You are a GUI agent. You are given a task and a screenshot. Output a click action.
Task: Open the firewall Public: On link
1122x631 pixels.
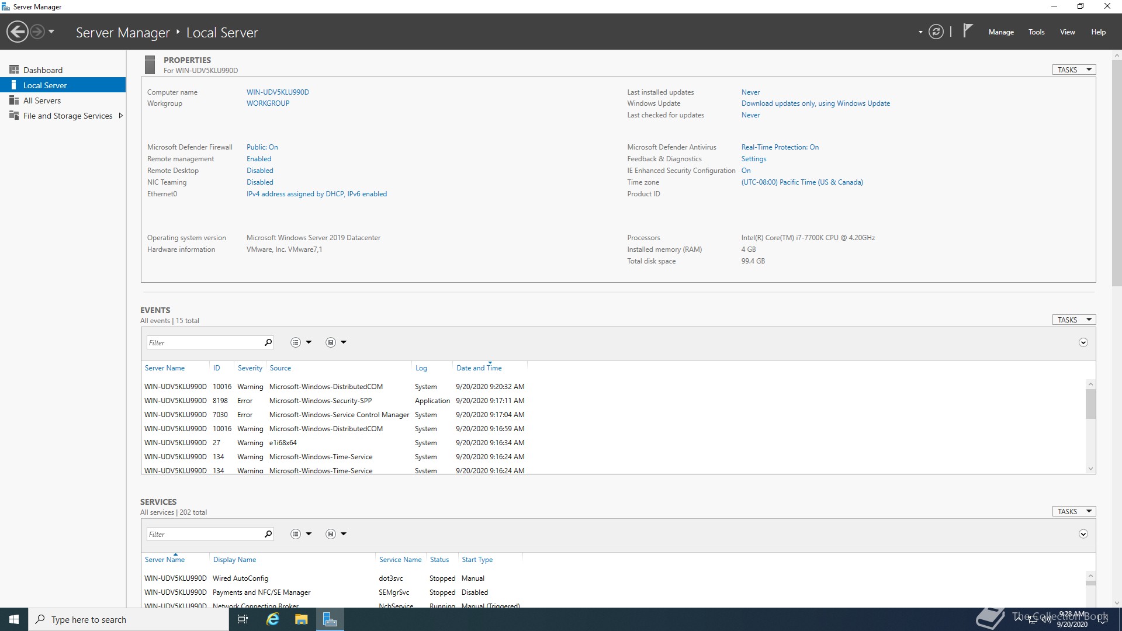click(262, 147)
